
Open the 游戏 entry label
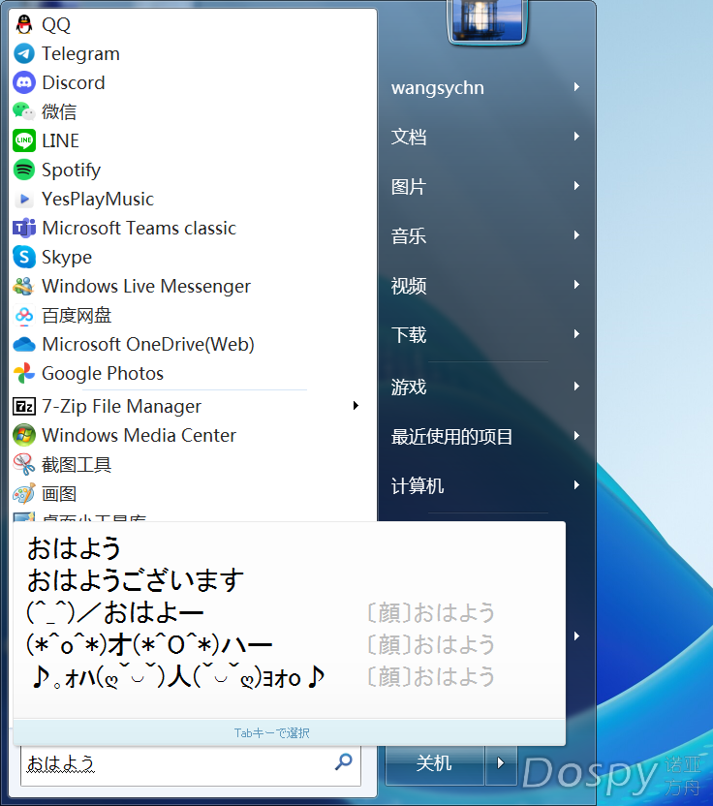(x=409, y=387)
